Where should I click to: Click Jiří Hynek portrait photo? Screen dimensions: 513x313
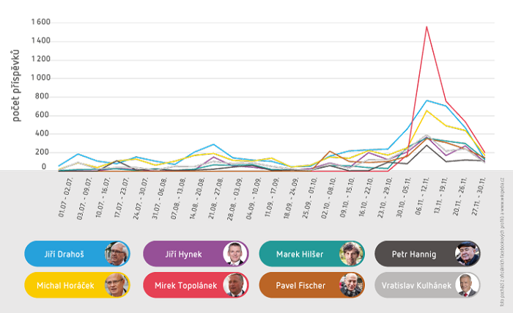[x=235, y=254]
